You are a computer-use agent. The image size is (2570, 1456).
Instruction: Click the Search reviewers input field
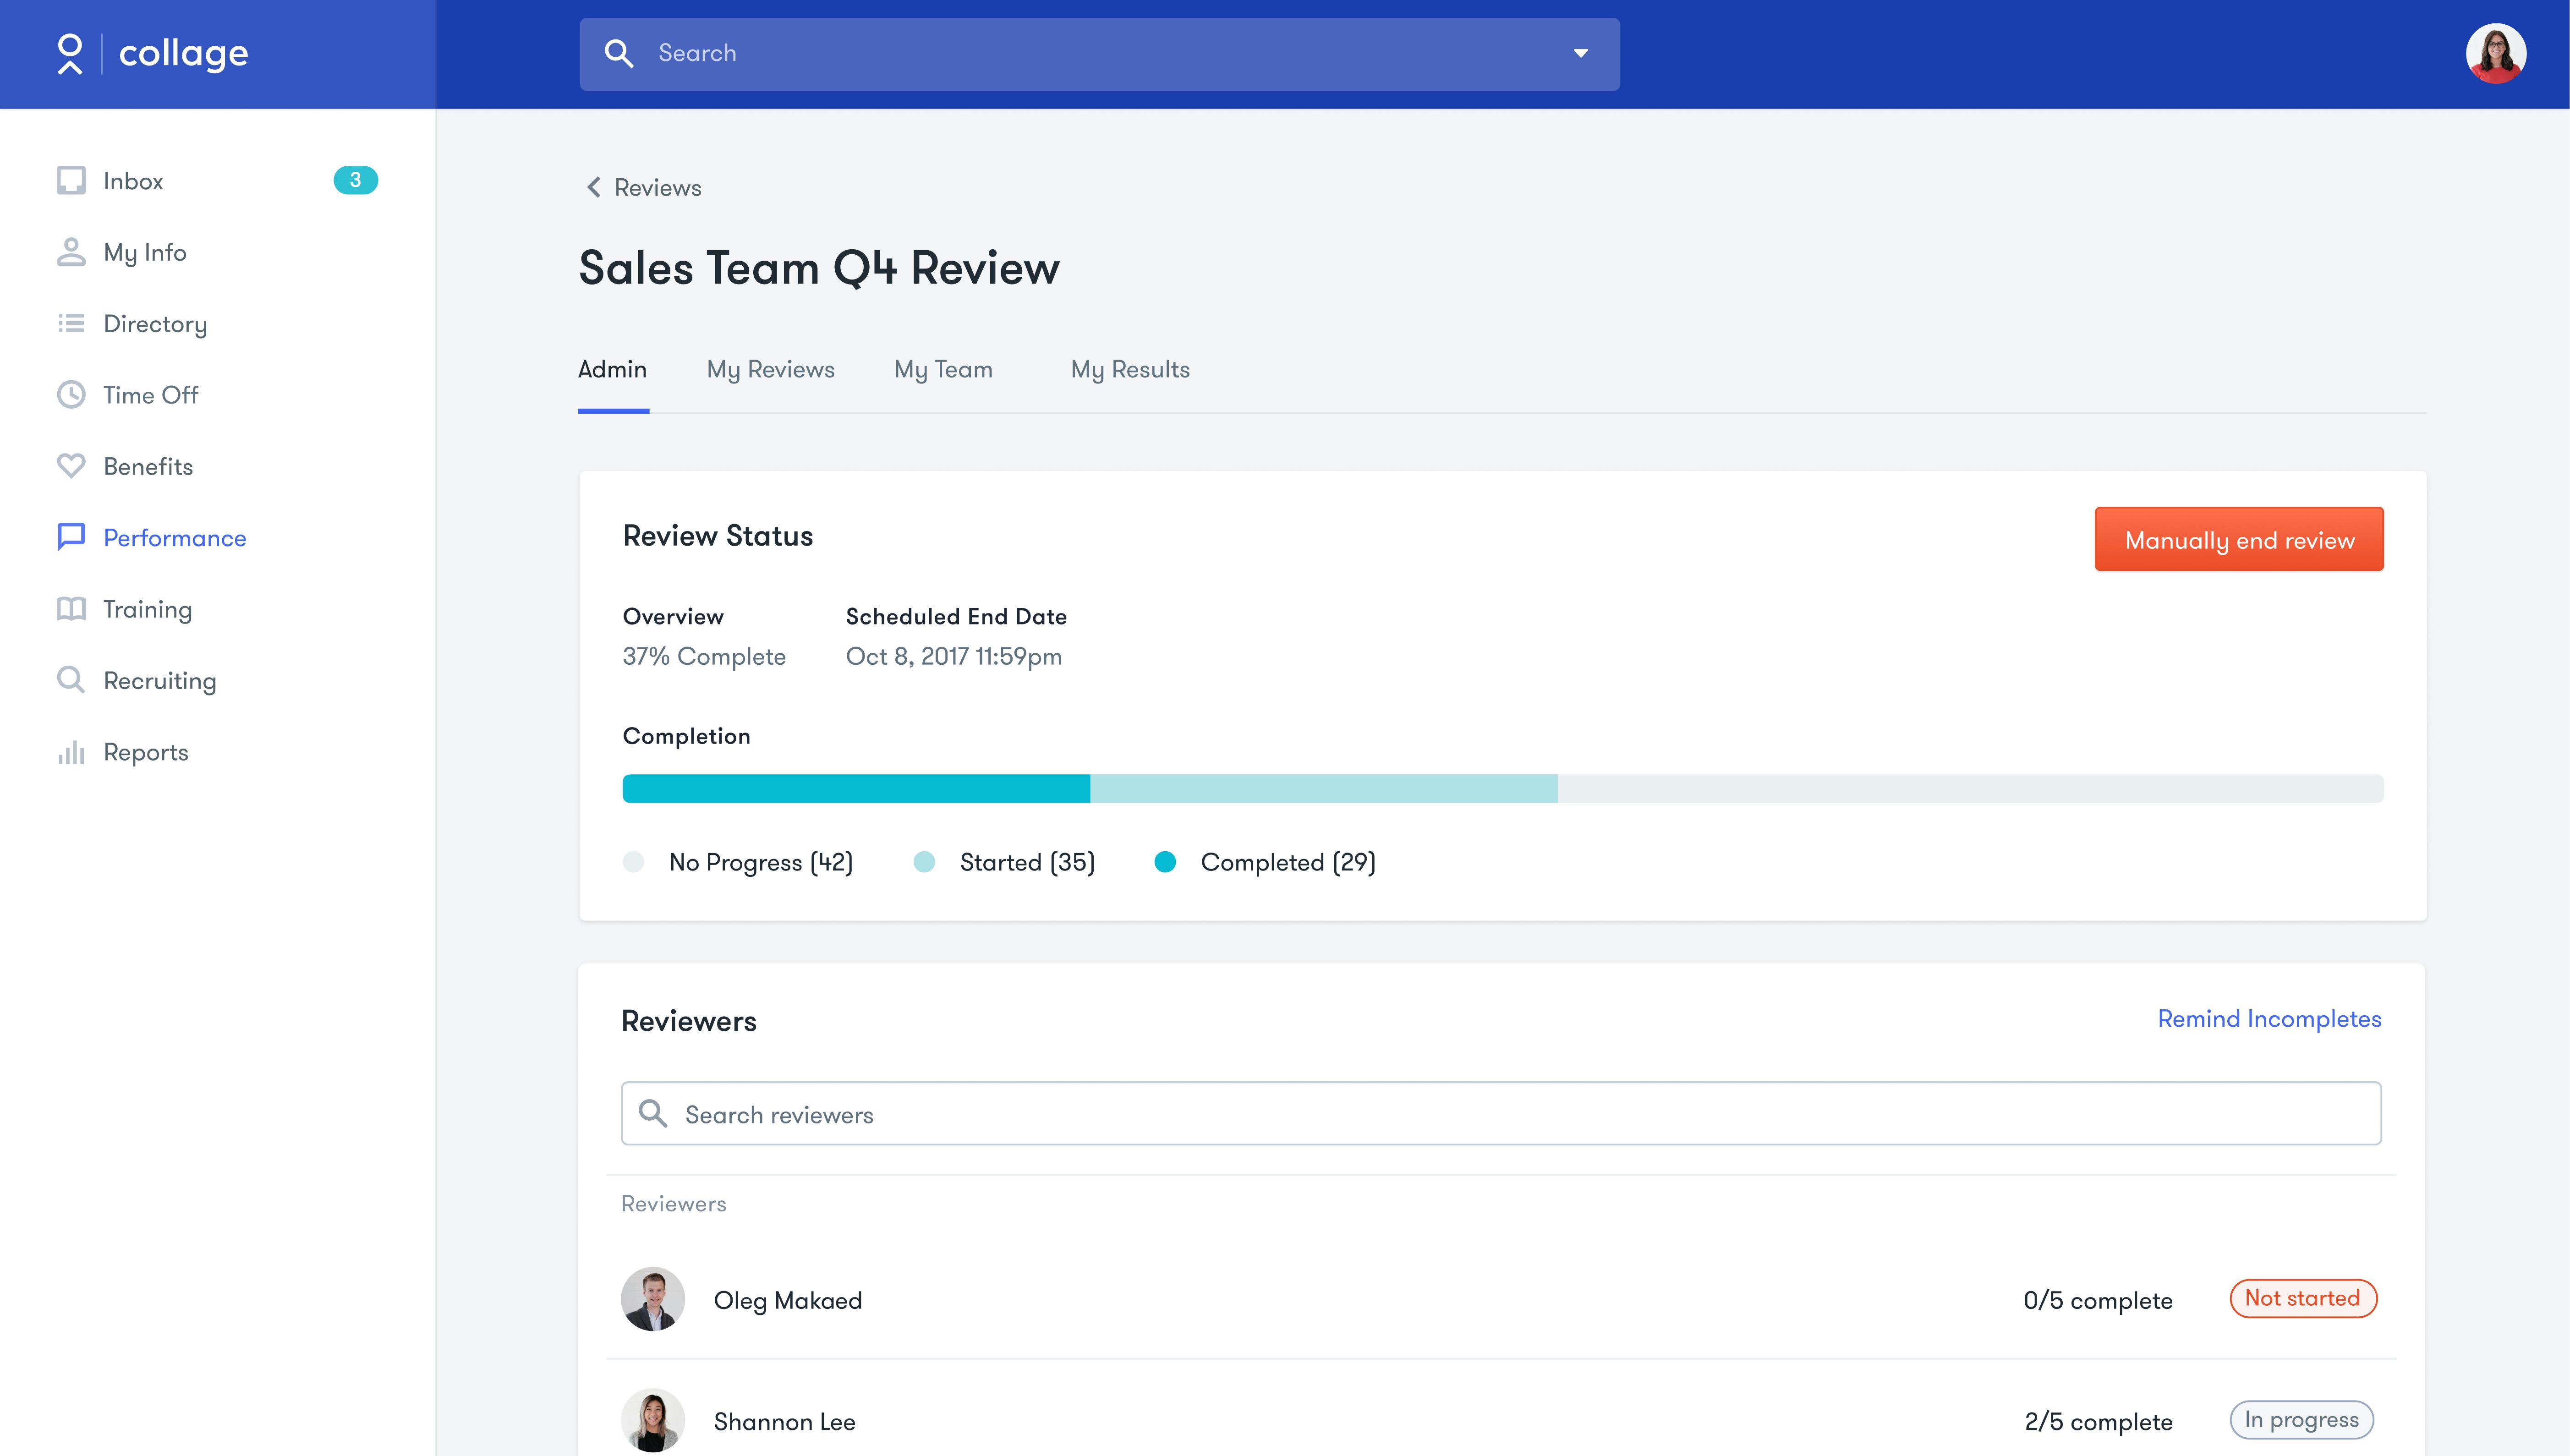tap(1500, 1113)
